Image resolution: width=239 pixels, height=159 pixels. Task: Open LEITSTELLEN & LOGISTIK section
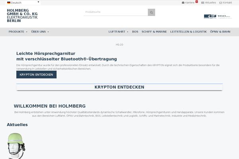click(x=188, y=32)
